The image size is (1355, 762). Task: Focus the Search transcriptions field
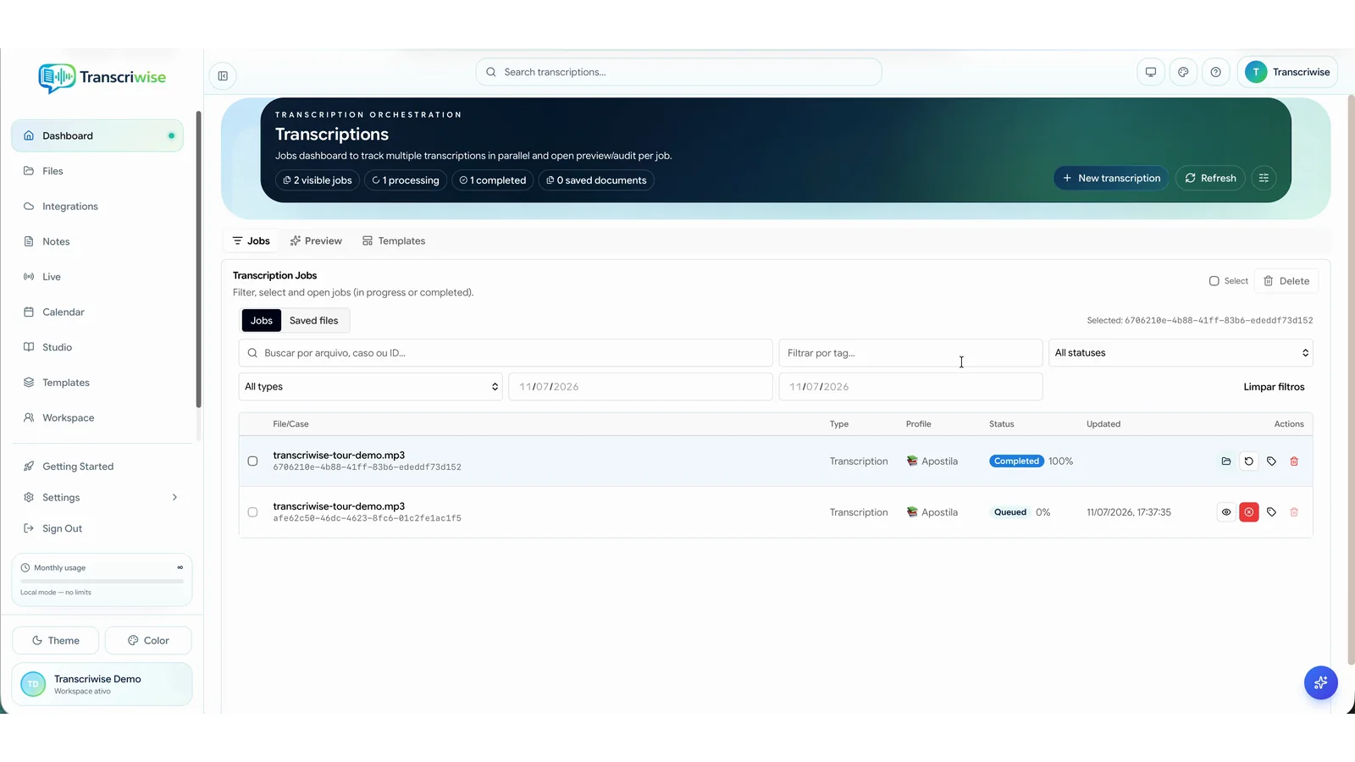point(678,72)
